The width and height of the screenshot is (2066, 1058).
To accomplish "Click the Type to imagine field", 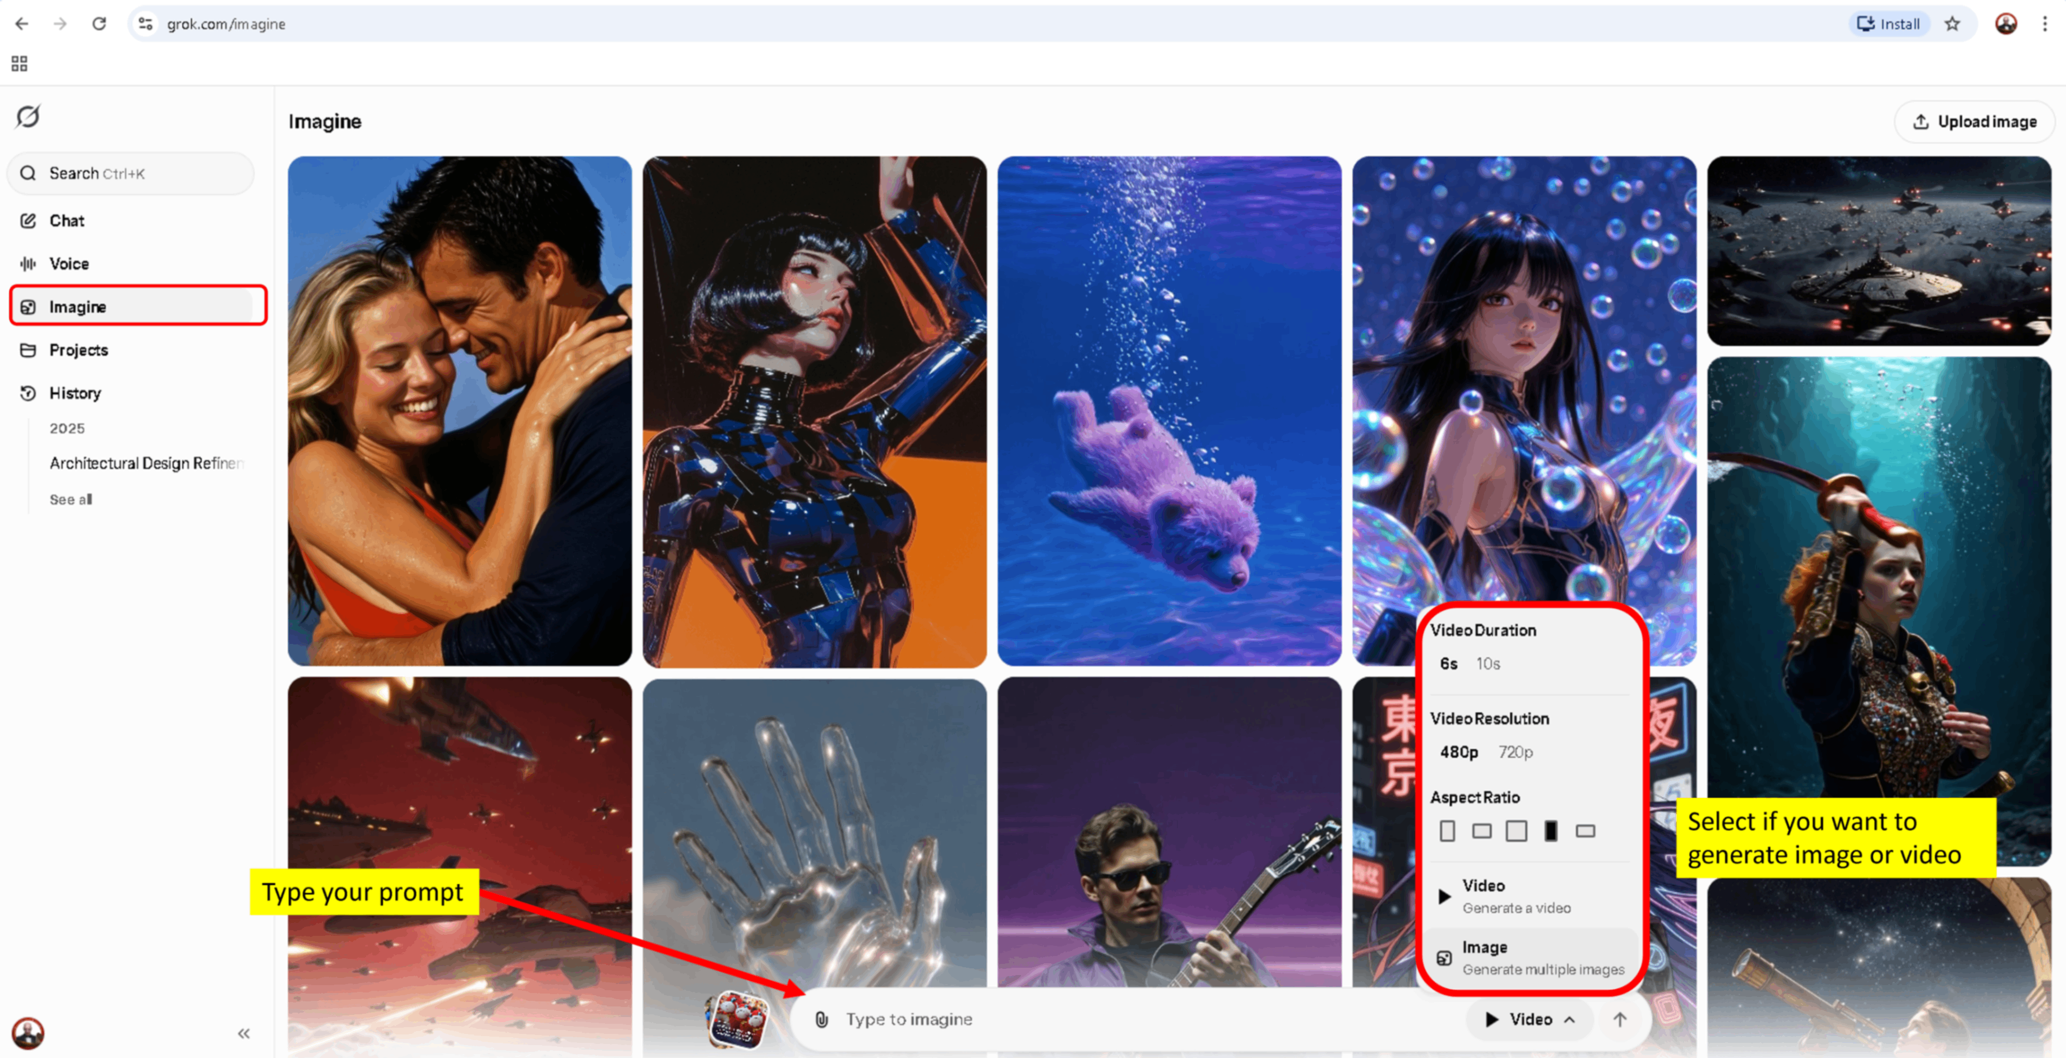I will 1123,1019.
